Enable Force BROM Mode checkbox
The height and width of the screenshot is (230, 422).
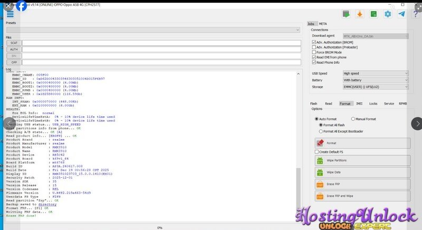(314, 52)
